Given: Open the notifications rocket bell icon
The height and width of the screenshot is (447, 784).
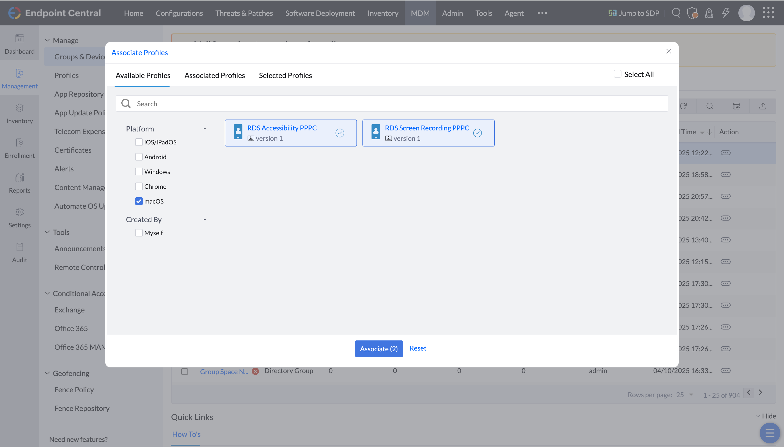Looking at the screenshot, I should [709, 13].
